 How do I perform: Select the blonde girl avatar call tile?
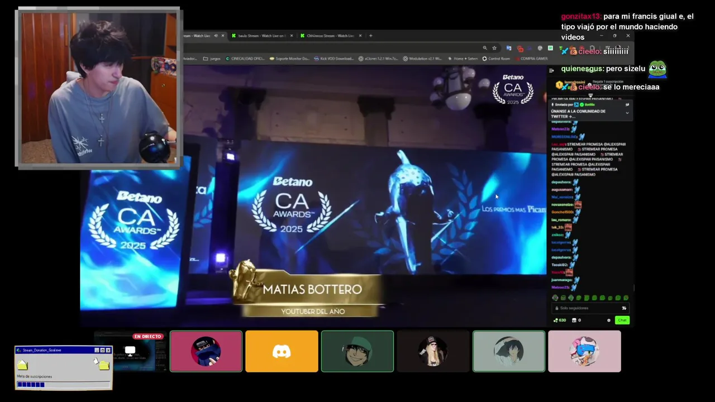(433, 351)
